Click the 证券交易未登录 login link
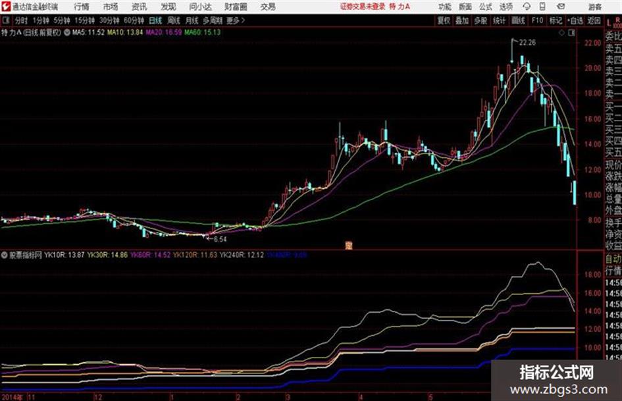 pos(363,7)
